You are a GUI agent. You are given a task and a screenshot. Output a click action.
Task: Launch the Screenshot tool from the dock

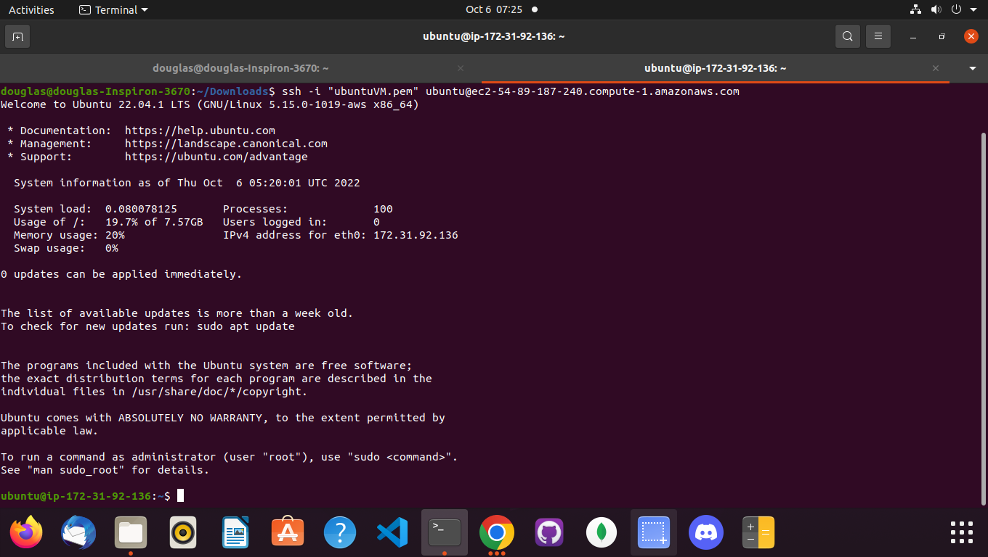(x=654, y=532)
